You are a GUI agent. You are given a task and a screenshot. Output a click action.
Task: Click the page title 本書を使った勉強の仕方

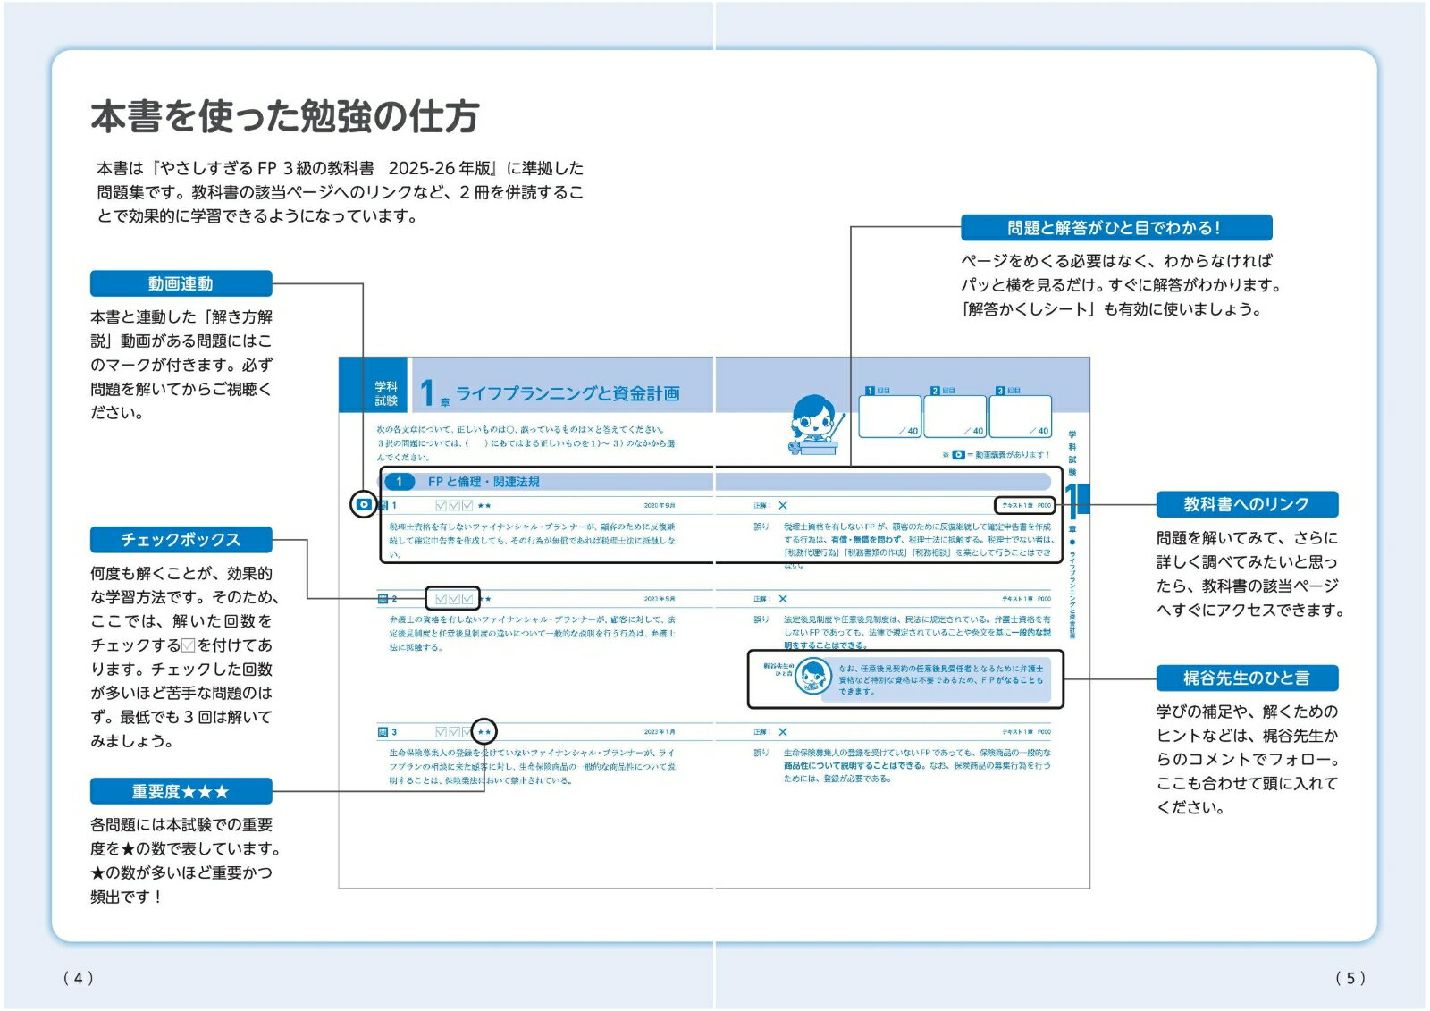tap(285, 116)
